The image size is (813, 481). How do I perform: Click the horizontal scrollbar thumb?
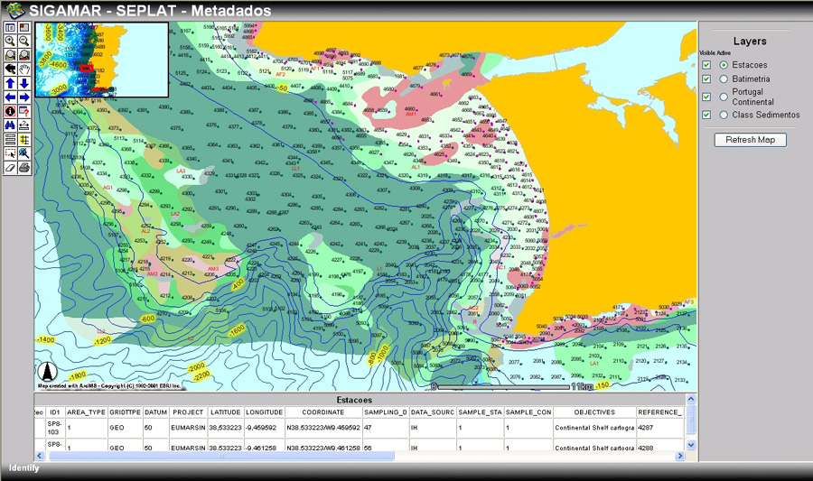tap(222, 456)
